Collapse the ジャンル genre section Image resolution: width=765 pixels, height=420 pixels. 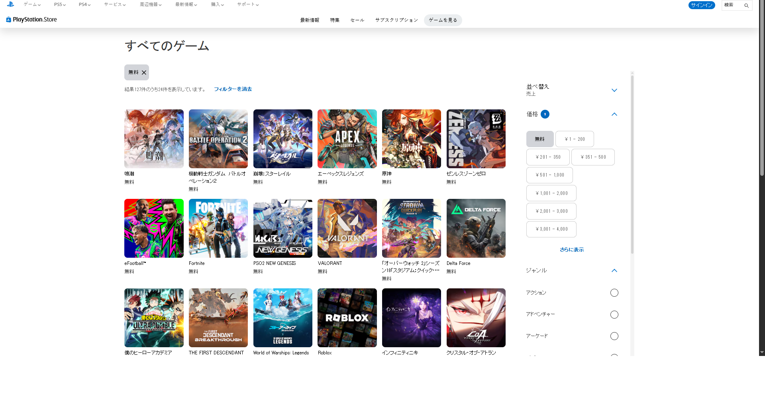click(614, 270)
